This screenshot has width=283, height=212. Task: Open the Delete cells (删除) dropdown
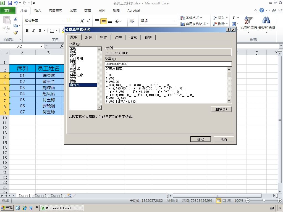[x=220, y=24]
